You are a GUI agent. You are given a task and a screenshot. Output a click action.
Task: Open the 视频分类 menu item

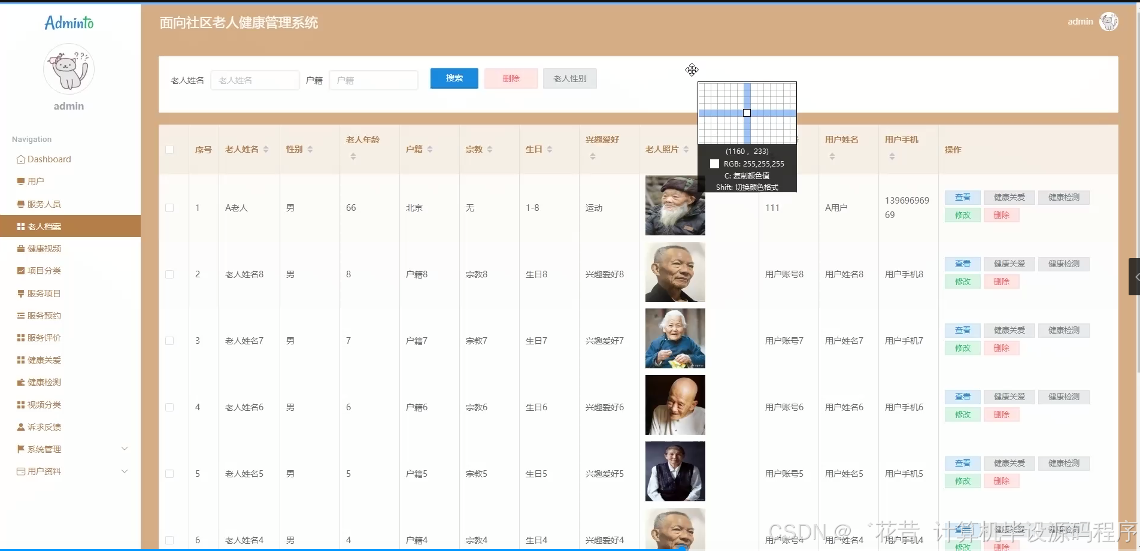[x=70, y=405]
